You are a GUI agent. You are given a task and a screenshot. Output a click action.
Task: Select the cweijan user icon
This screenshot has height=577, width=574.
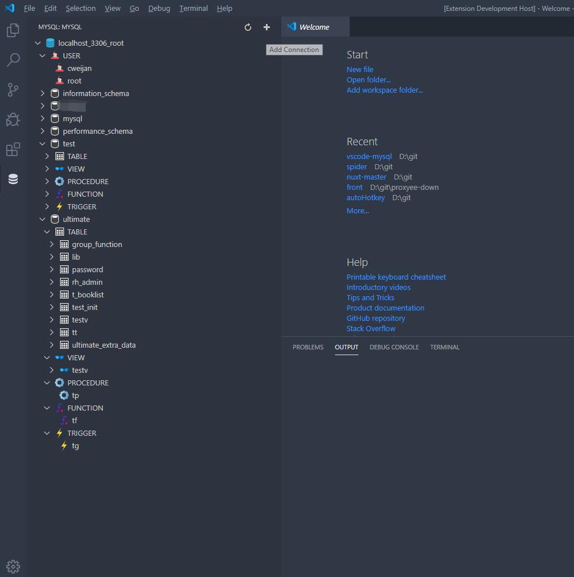pos(59,68)
